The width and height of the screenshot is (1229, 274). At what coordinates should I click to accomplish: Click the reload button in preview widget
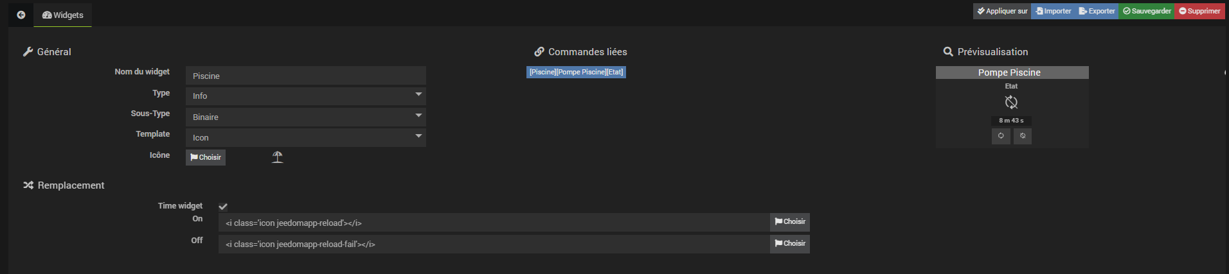[1001, 136]
